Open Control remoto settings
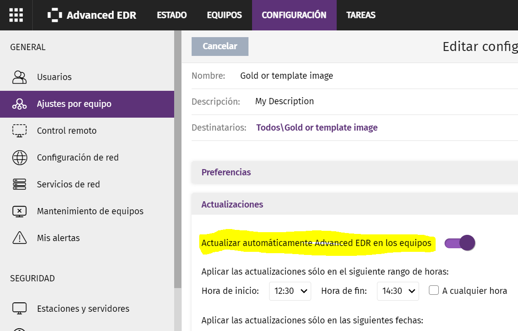The image size is (518, 331). coord(87,131)
